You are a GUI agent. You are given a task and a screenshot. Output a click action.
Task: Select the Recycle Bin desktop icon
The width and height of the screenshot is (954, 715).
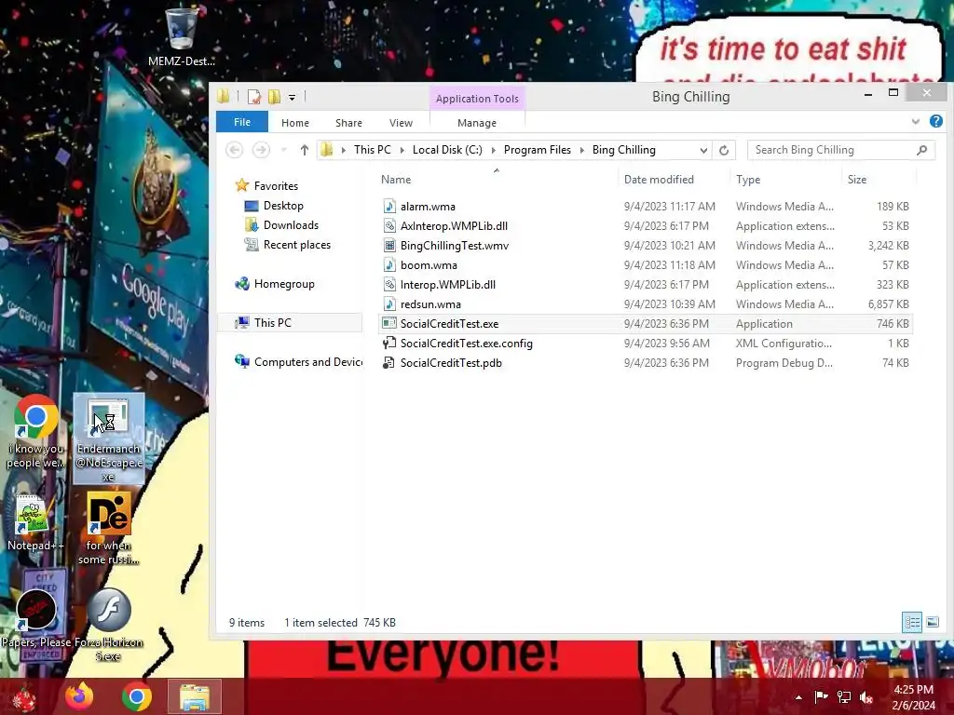[x=182, y=37]
